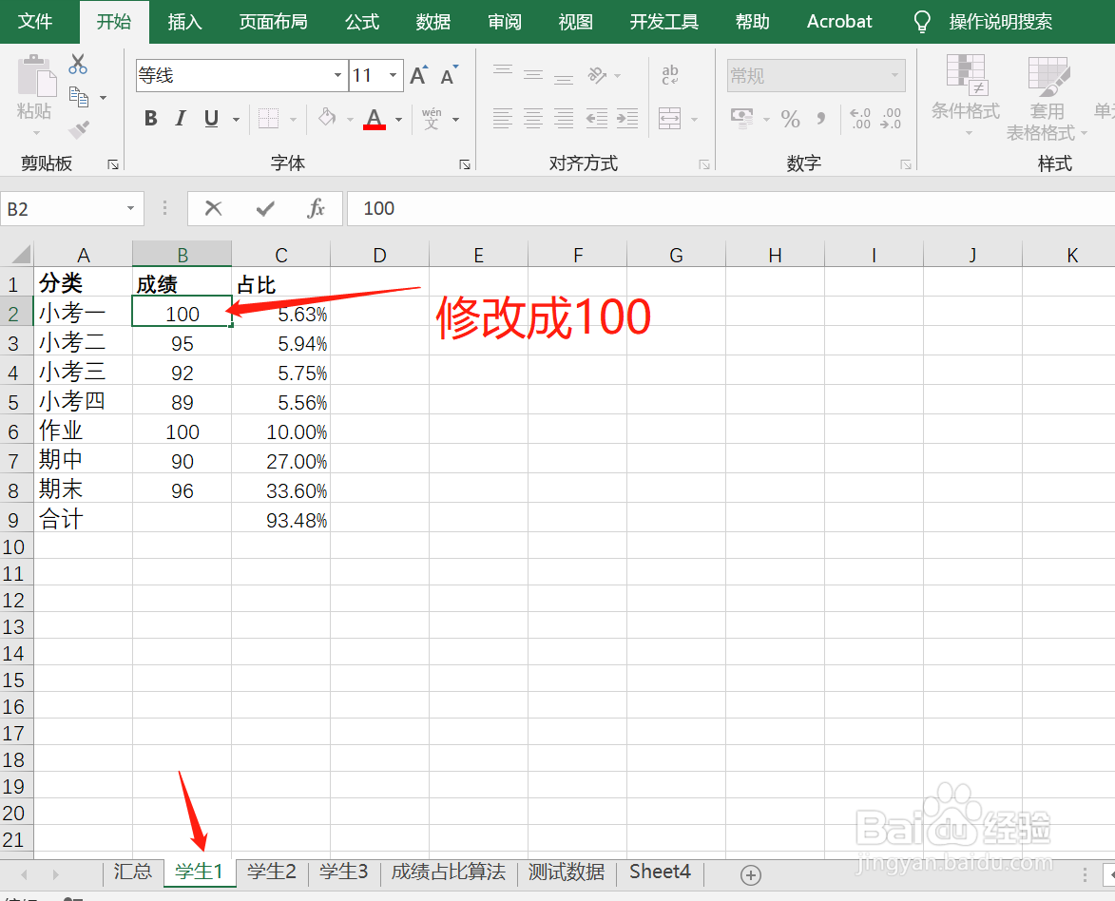Switch to the 插入 ribbon tab

tap(184, 21)
